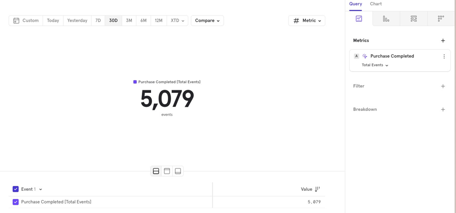Switch to the Funnels report icon

(x=386, y=18)
